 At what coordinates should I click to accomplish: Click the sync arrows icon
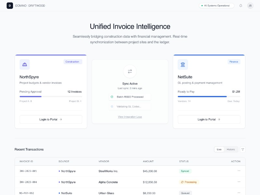(x=130, y=71)
